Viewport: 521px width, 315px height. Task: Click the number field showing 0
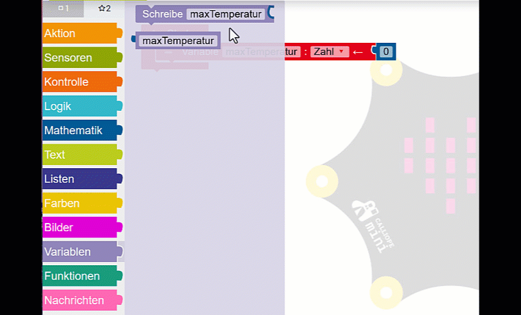(386, 52)
